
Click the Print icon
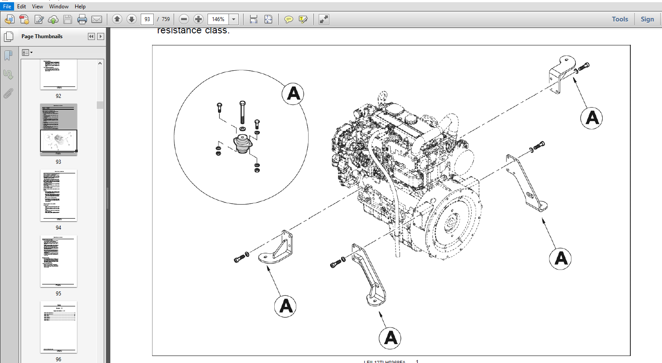pyautogui.click(x=82, y=19)
